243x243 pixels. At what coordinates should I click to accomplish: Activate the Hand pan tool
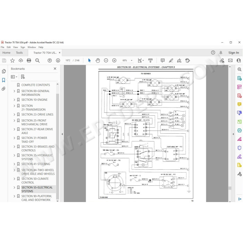tap(98, 60)
